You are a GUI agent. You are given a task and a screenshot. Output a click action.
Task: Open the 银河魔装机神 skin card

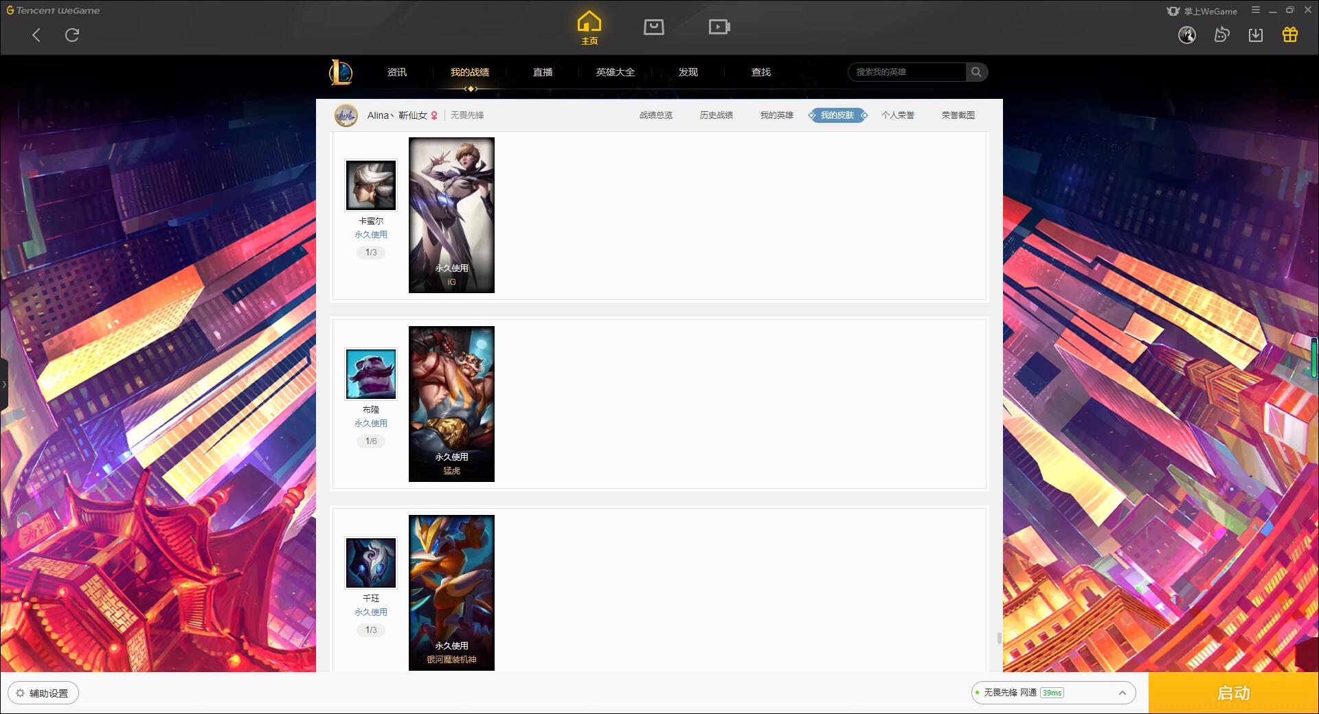[451, 592]
